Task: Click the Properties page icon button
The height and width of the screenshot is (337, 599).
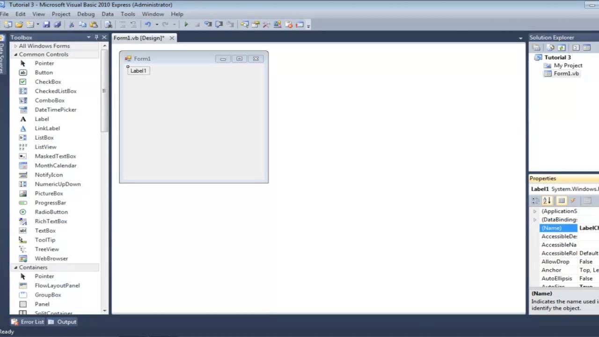Action: click(587, 201)
